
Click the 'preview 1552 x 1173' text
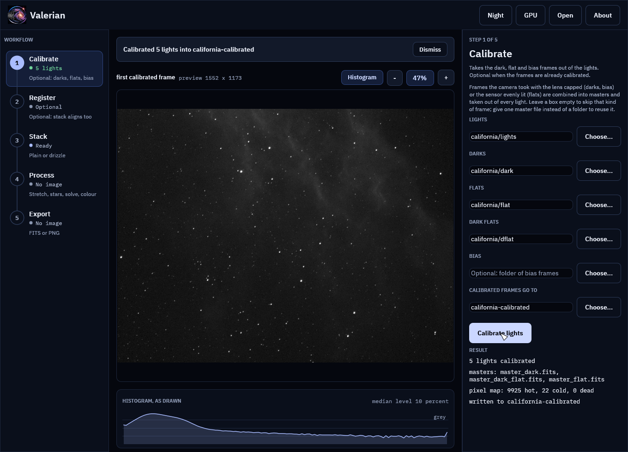tap(210, 78)
